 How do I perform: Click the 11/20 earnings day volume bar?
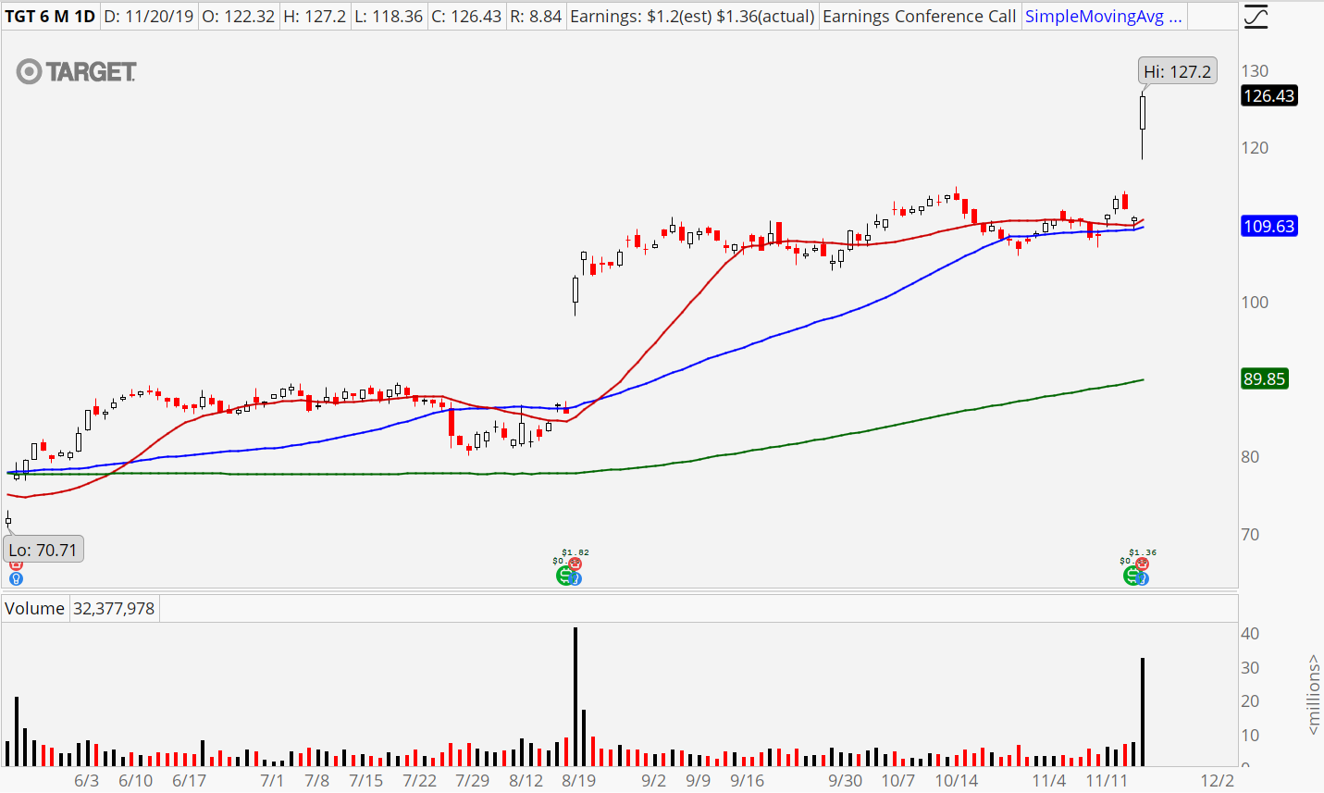coord(1143,712)
